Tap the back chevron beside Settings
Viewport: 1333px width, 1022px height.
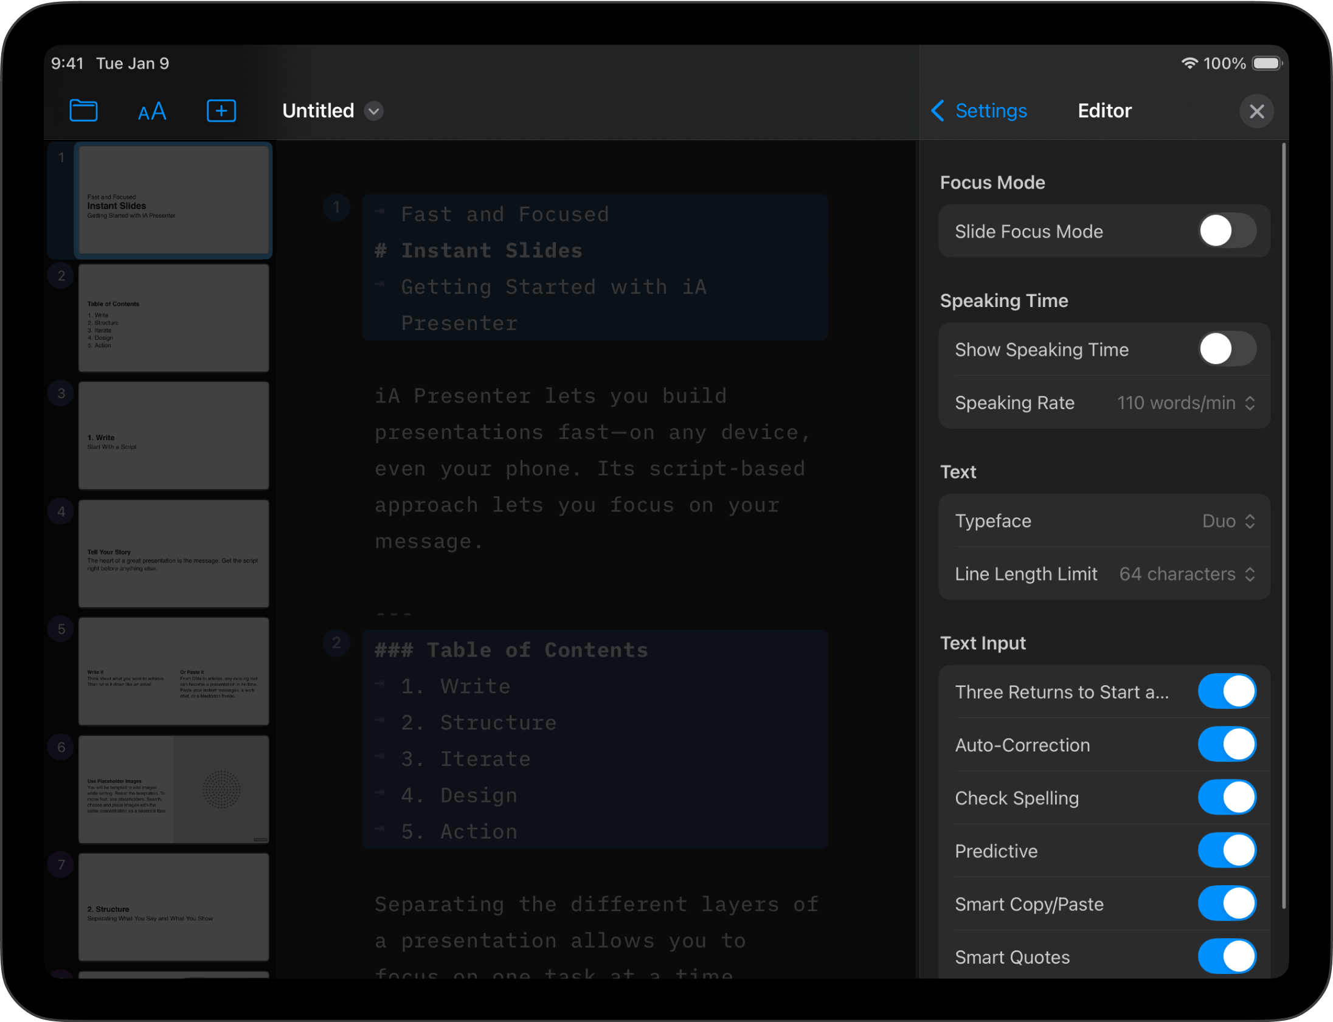(x=938, y=111)
